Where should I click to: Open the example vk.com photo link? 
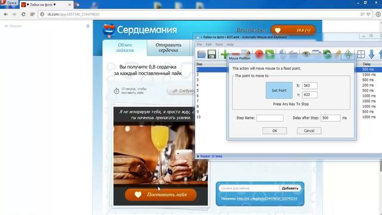[x=267, y=199]
